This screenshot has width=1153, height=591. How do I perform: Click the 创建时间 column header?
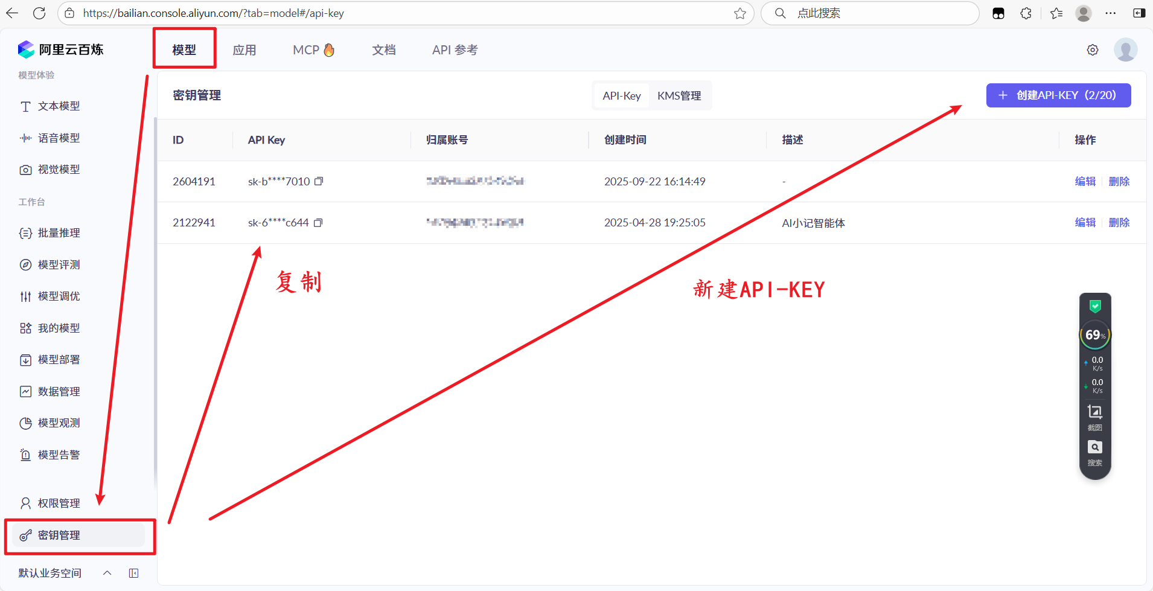pos(625,140)
